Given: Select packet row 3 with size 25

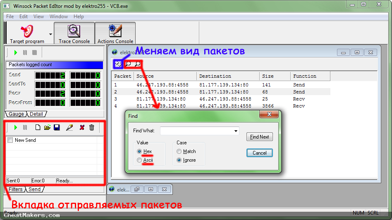Looking at the screenshot, I should point(221,99).
